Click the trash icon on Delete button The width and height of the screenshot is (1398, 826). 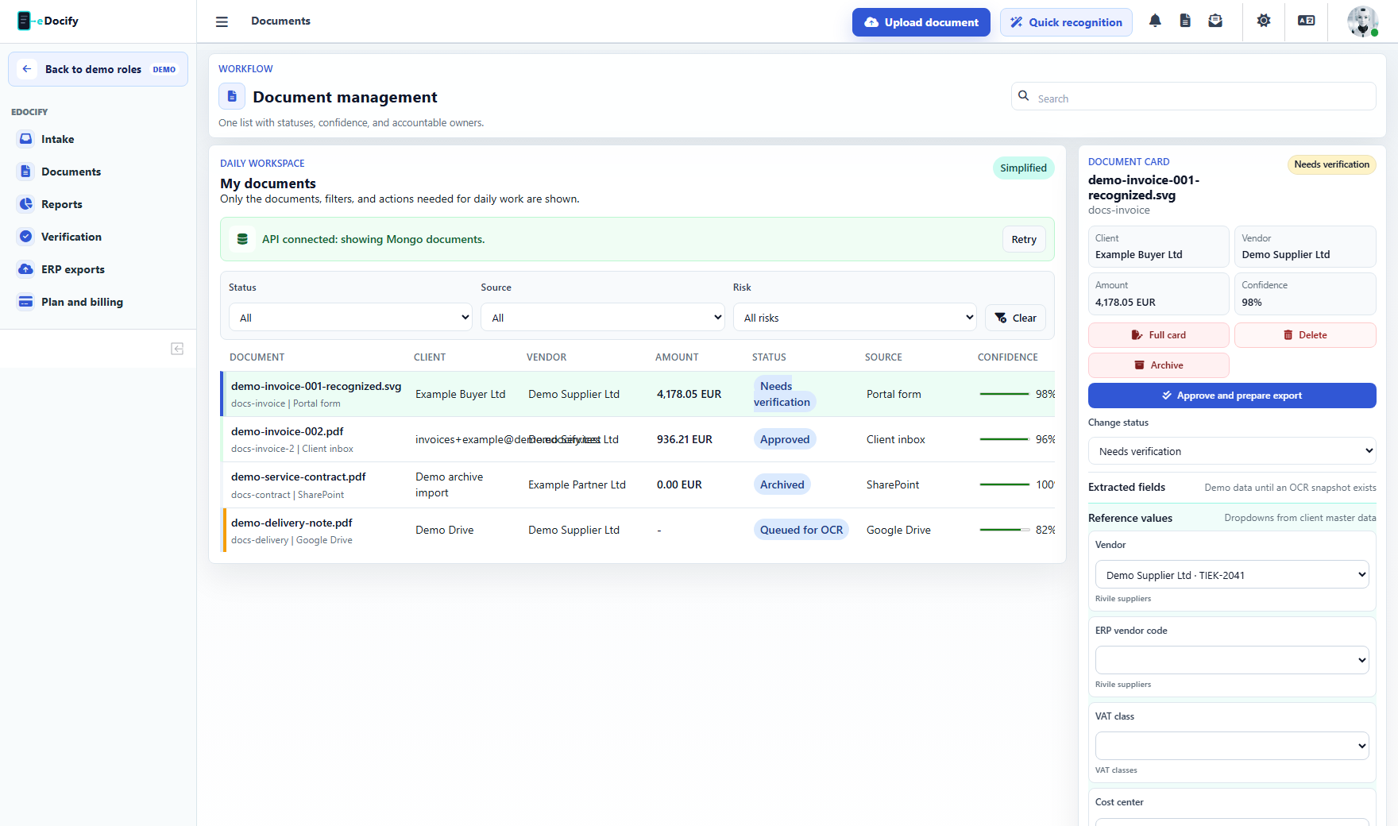pos(1288,335)
